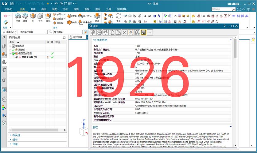The height and width of the screenshot is (153, 257).
Task: Select the 抽壳 (Shell) tool
Action: coord(72,22)
